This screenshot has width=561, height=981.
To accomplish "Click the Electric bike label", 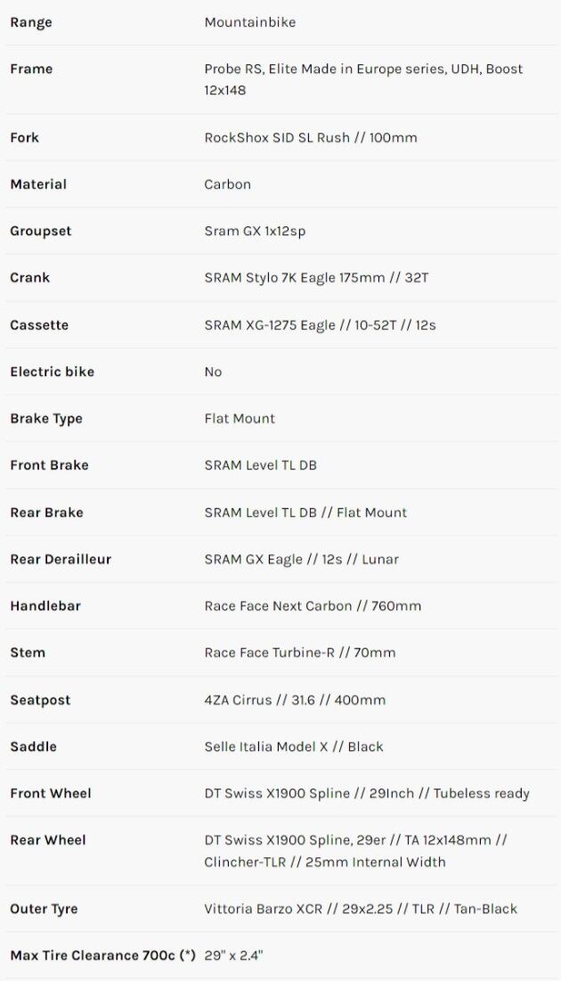I will (x=52, y=372).
